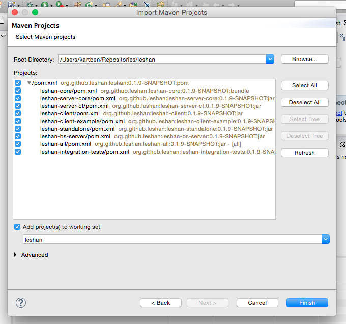This screenshot has width=346, height=324.
Task: Click the Projects: label
Action: tap(25, 73)
